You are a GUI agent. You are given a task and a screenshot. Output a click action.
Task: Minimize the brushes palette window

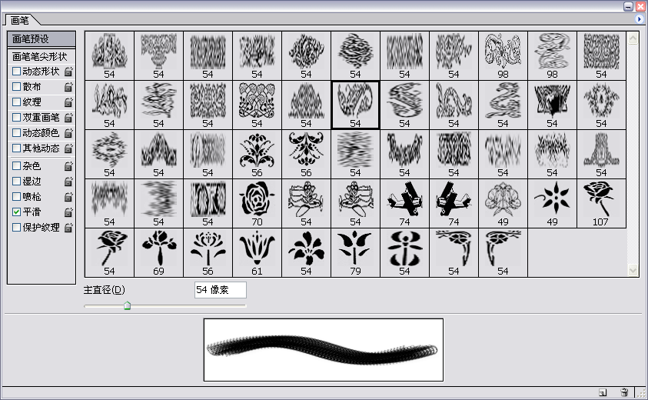pyautogui.click(x=628, y=6)
